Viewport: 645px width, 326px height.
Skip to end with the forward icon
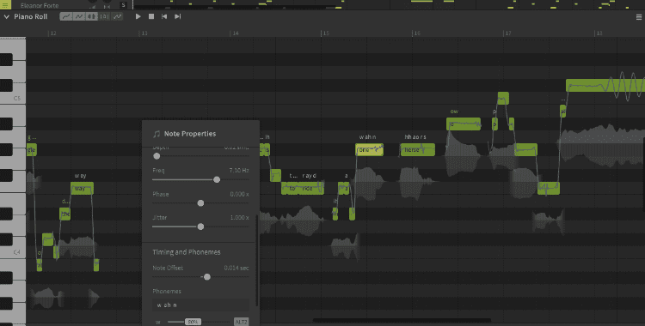[x=177, y=16]
